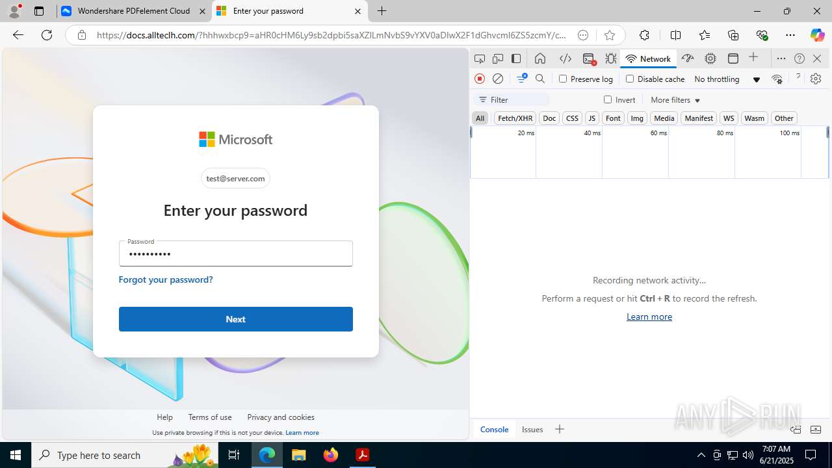Screen dimensions: 832x468
Task: Open the Sources bug icon panel
Action: click(x=611, y=58)
